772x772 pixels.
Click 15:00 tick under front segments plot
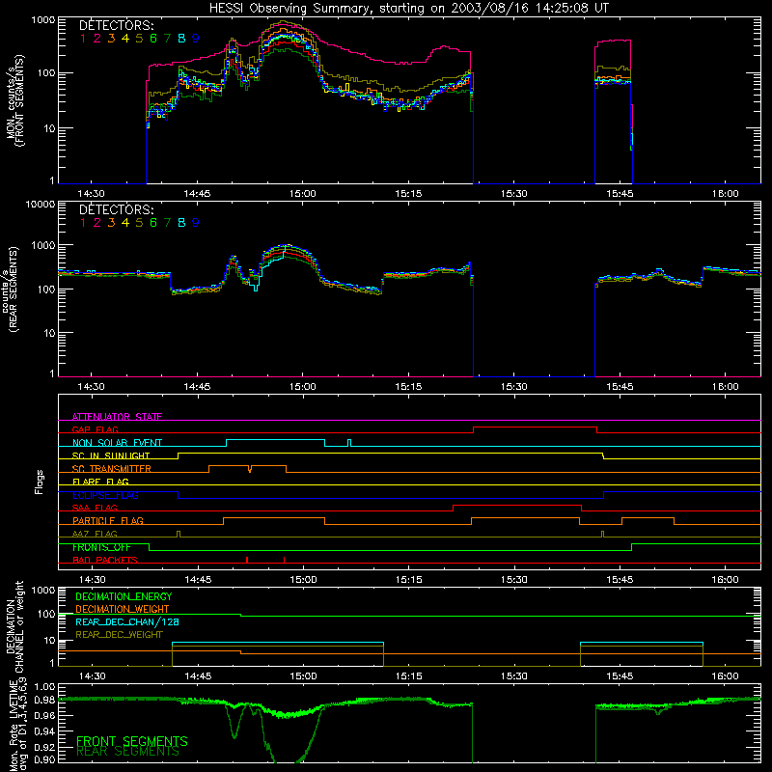click(302, 194)
